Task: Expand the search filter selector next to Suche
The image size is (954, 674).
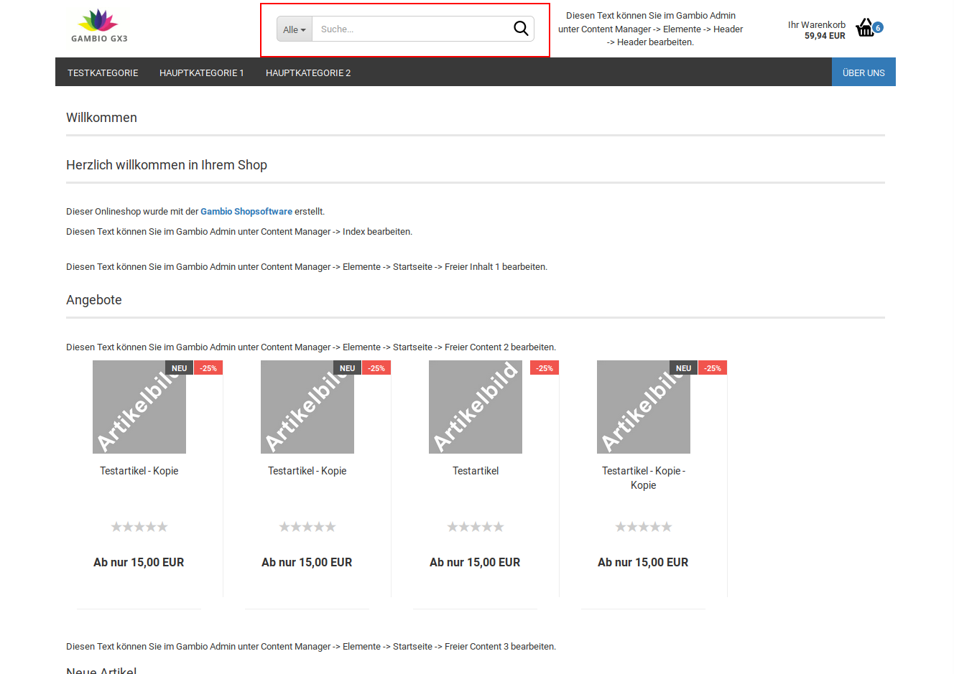Action: coord(294,29)
